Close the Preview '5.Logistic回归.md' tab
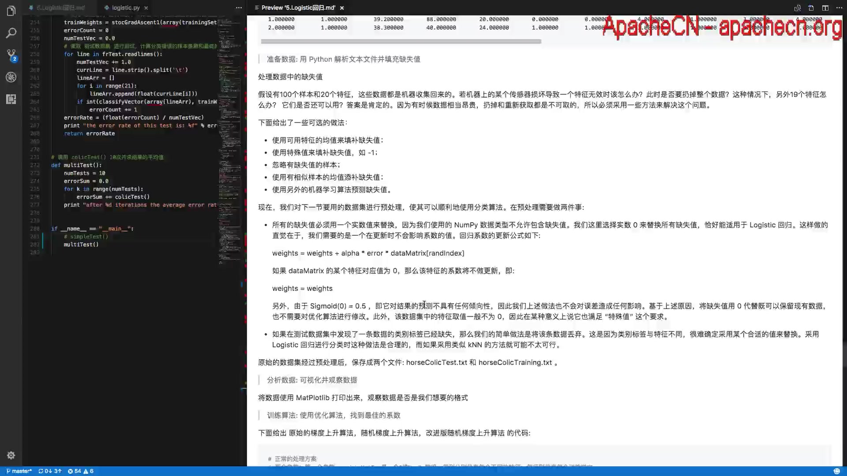The height and width of the screenshot is (476, 847). [x=342, y=7]
